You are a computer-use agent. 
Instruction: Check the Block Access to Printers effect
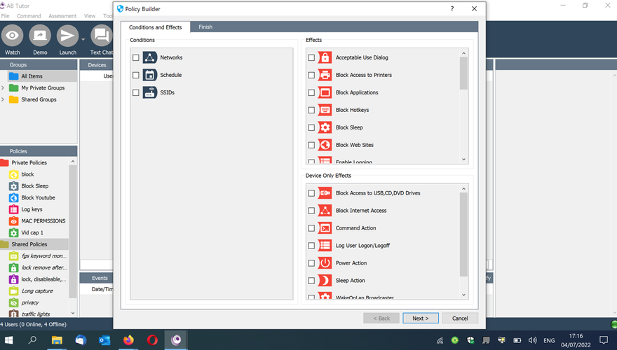[311, 75]
